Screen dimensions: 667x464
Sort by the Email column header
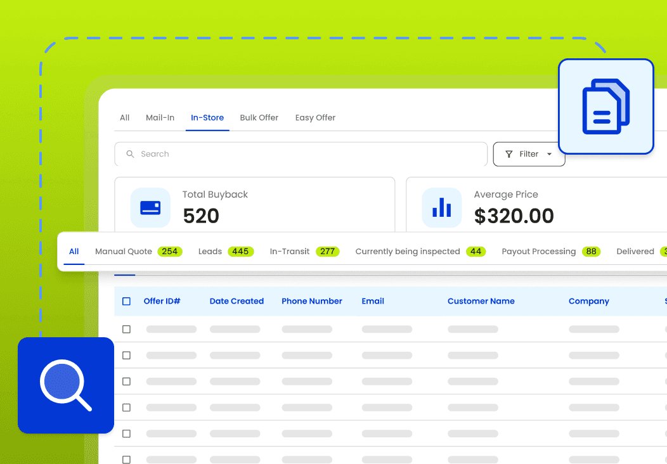pyautogui.click(x=373, y=301)
